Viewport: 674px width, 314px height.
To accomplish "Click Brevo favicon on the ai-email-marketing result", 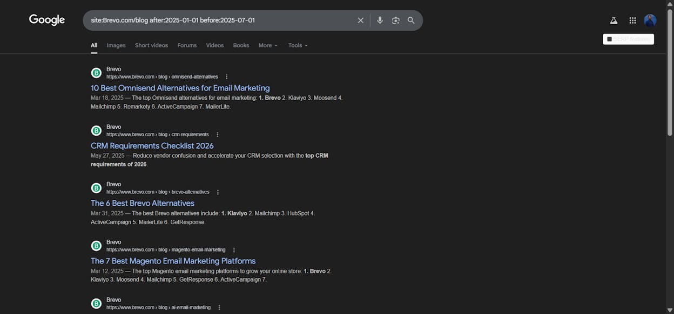I will [96, 303].
